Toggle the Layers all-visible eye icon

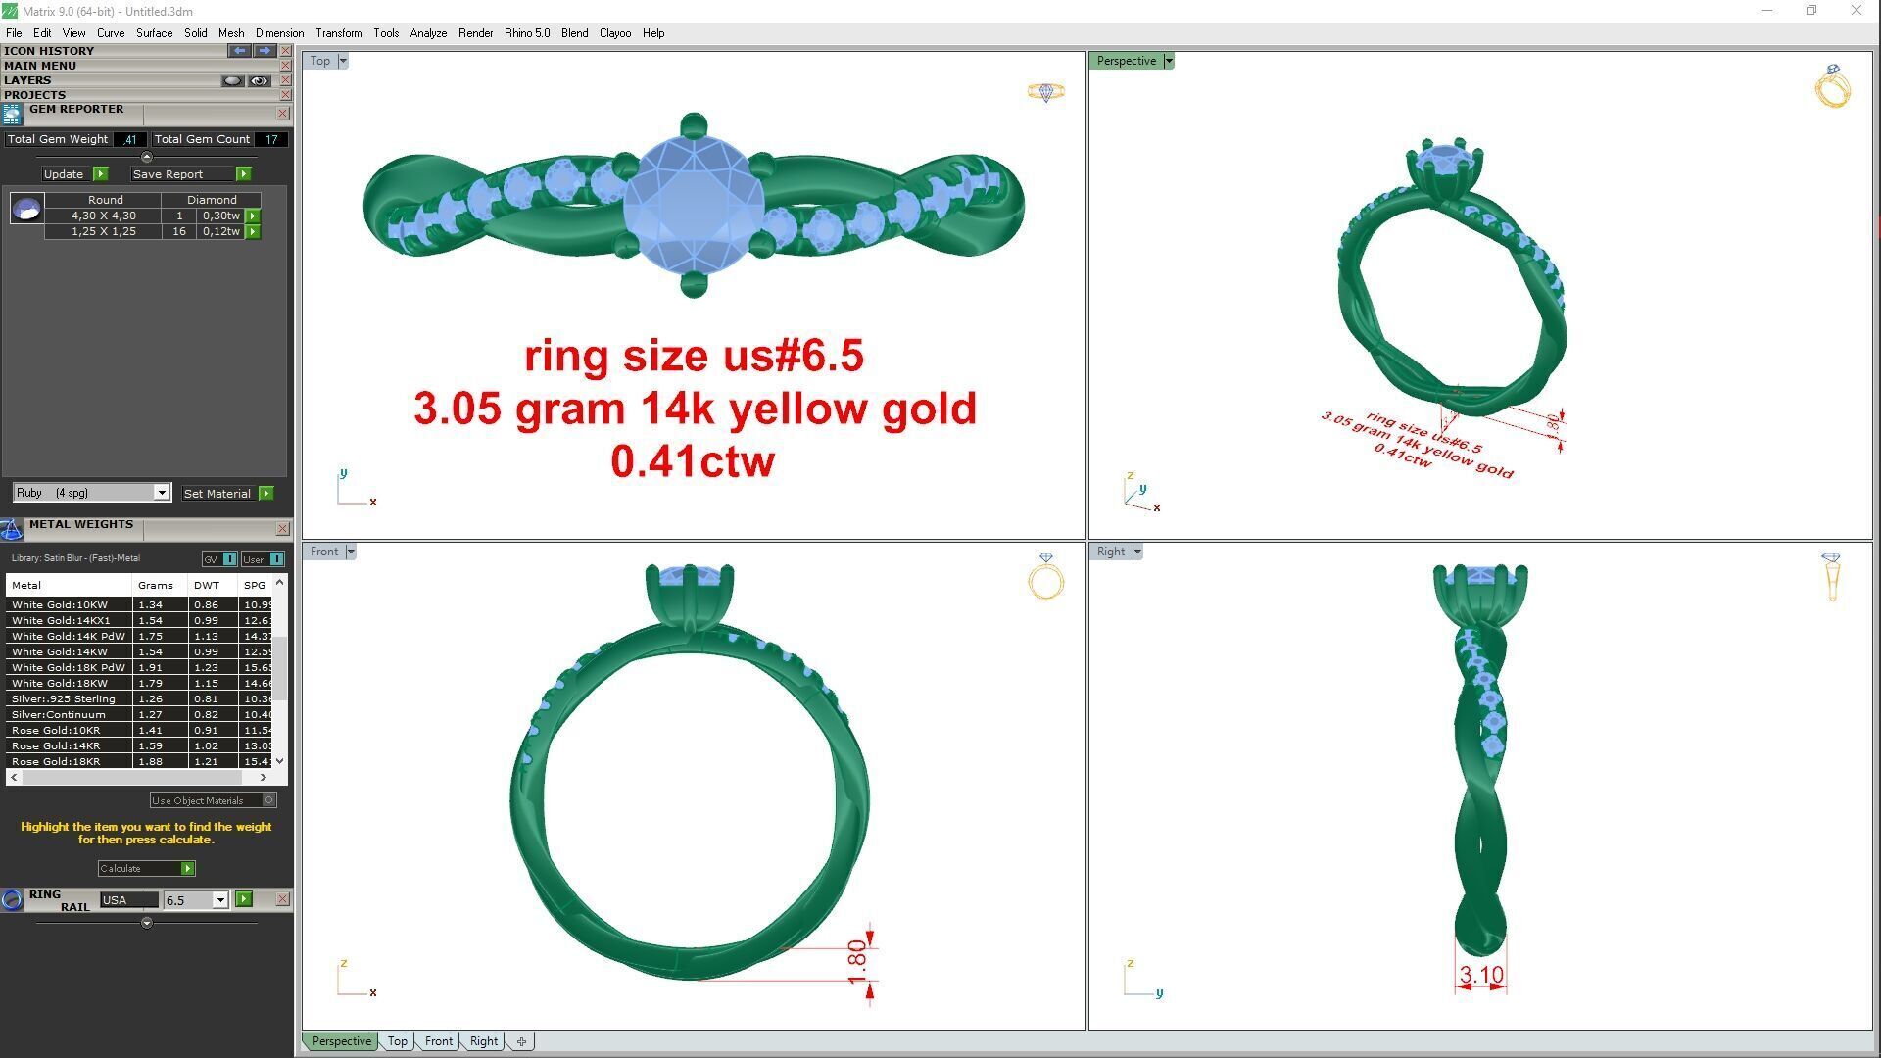tap(259, 80)
